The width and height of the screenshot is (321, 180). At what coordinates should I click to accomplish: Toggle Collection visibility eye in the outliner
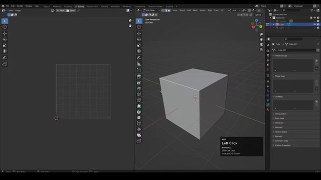[x=315, y=18]
